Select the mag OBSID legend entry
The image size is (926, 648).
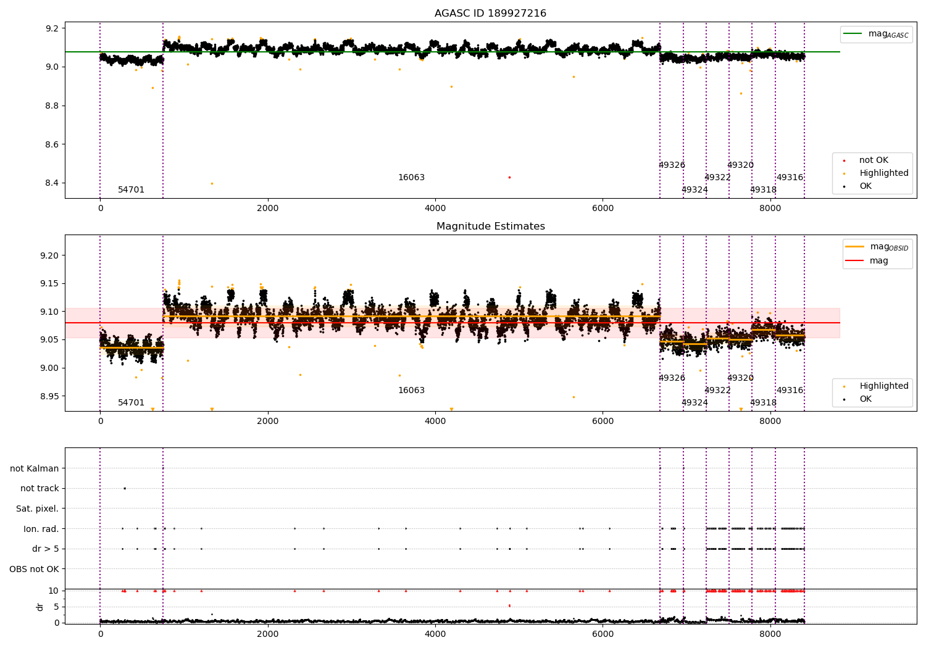point(877,247)
